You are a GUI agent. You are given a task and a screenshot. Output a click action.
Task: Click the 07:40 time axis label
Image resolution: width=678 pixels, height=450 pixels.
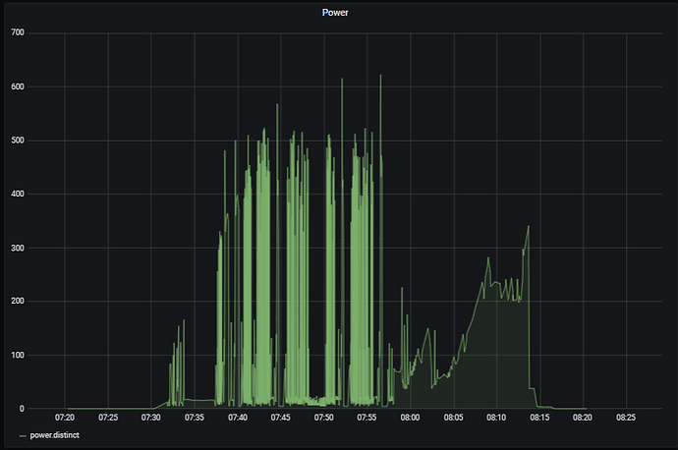point(238,418)
